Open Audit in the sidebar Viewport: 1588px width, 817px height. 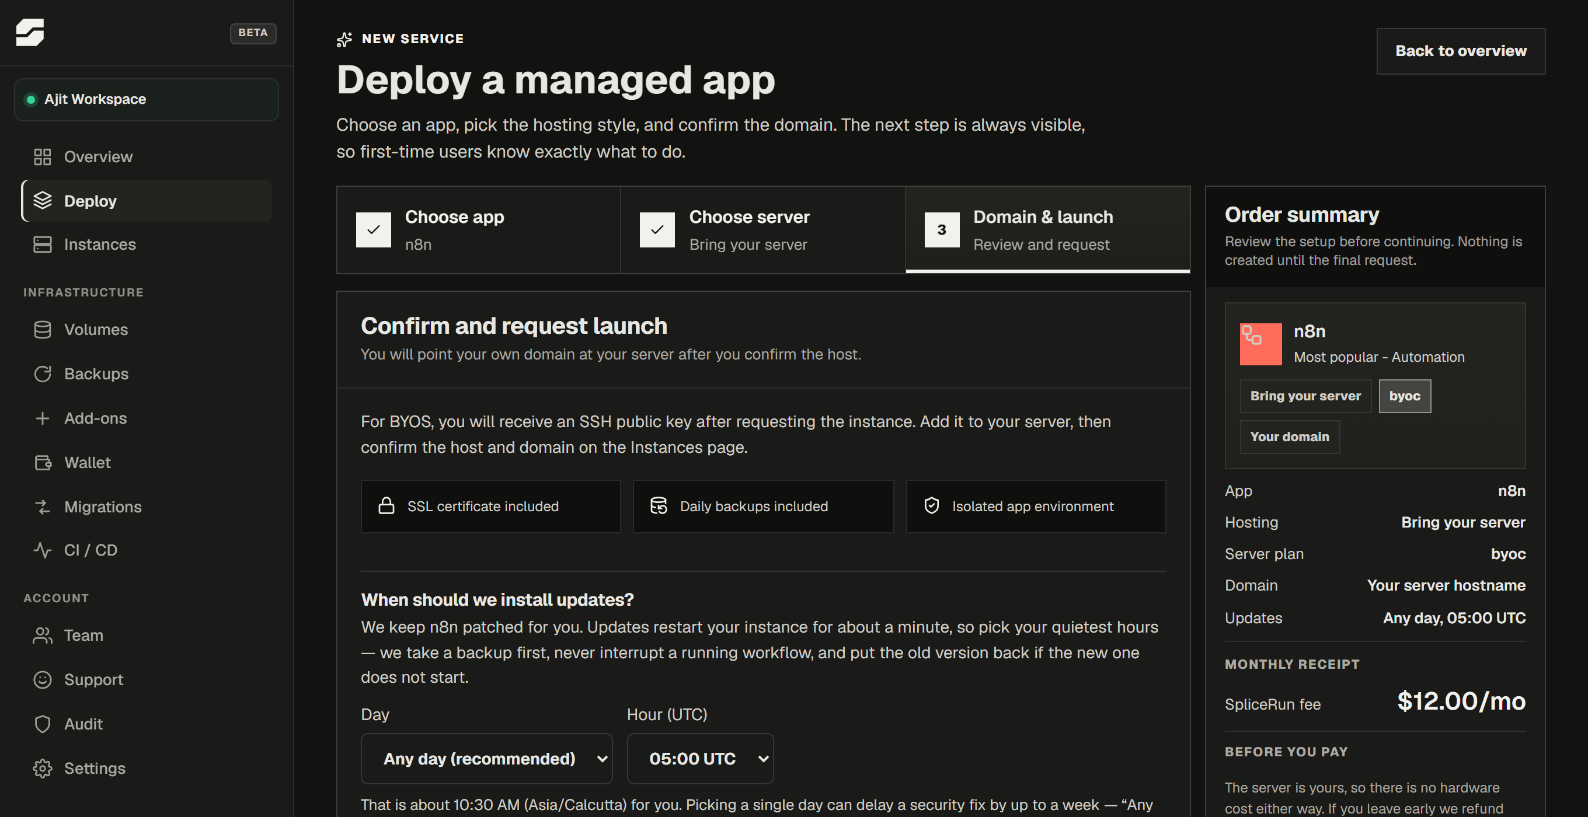pos(146,724)
